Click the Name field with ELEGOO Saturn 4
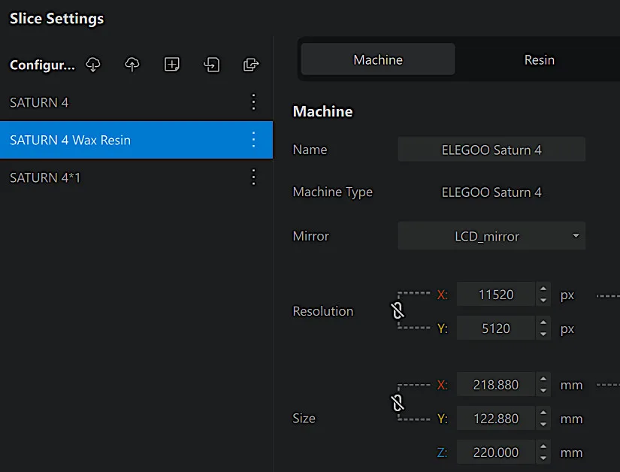Screen dimensions: 620x472 (491, 150)
